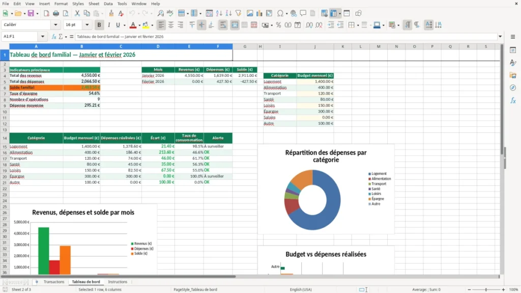Image resolution: width=521 pixels, height=293 pixels.
Task: Click the Formula equals button
Action: click(x=71, y=37)
